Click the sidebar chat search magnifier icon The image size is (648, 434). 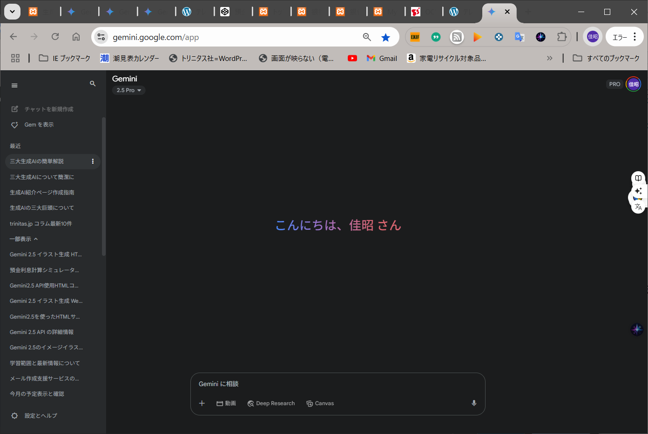[93, 84]
